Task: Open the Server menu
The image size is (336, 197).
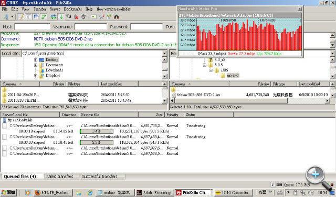Action: (x=55, y=9)
